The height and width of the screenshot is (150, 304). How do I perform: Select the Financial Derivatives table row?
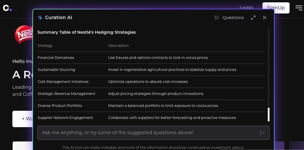(x=151, y=58)
